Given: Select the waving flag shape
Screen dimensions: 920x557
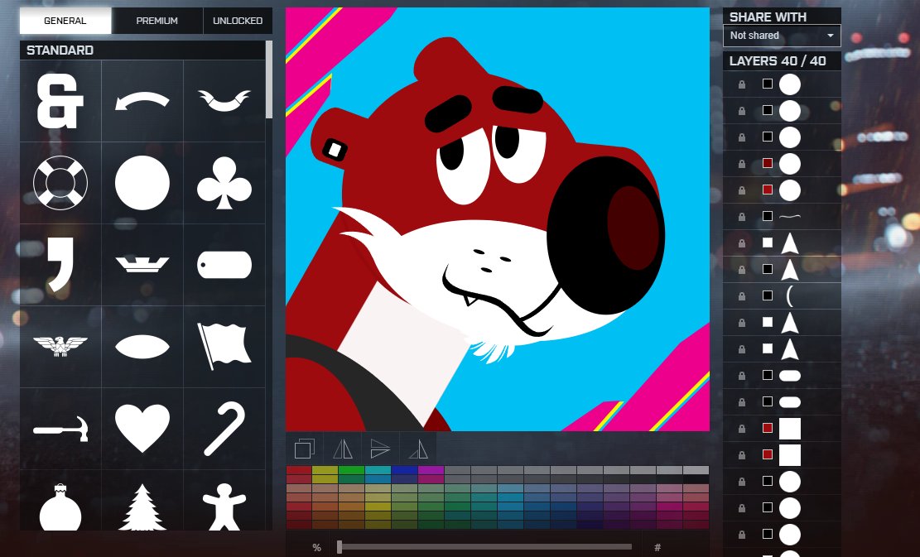Looking at the screenshot, I should point(224,346).
